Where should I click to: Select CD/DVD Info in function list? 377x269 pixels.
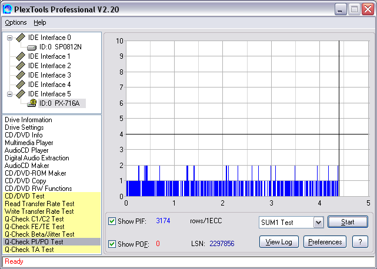tap(24, 135)
